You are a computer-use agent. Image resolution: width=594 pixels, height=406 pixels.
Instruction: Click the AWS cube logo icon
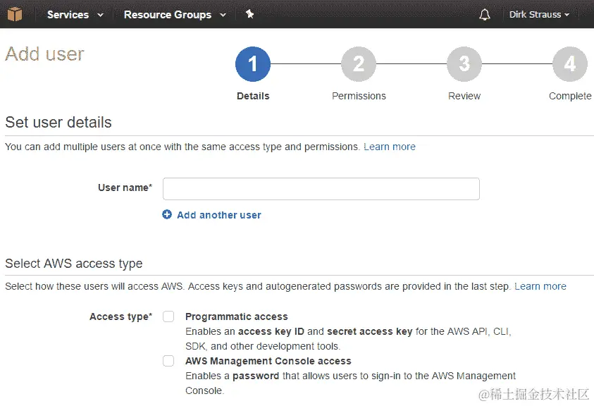(x=15, y=14)
